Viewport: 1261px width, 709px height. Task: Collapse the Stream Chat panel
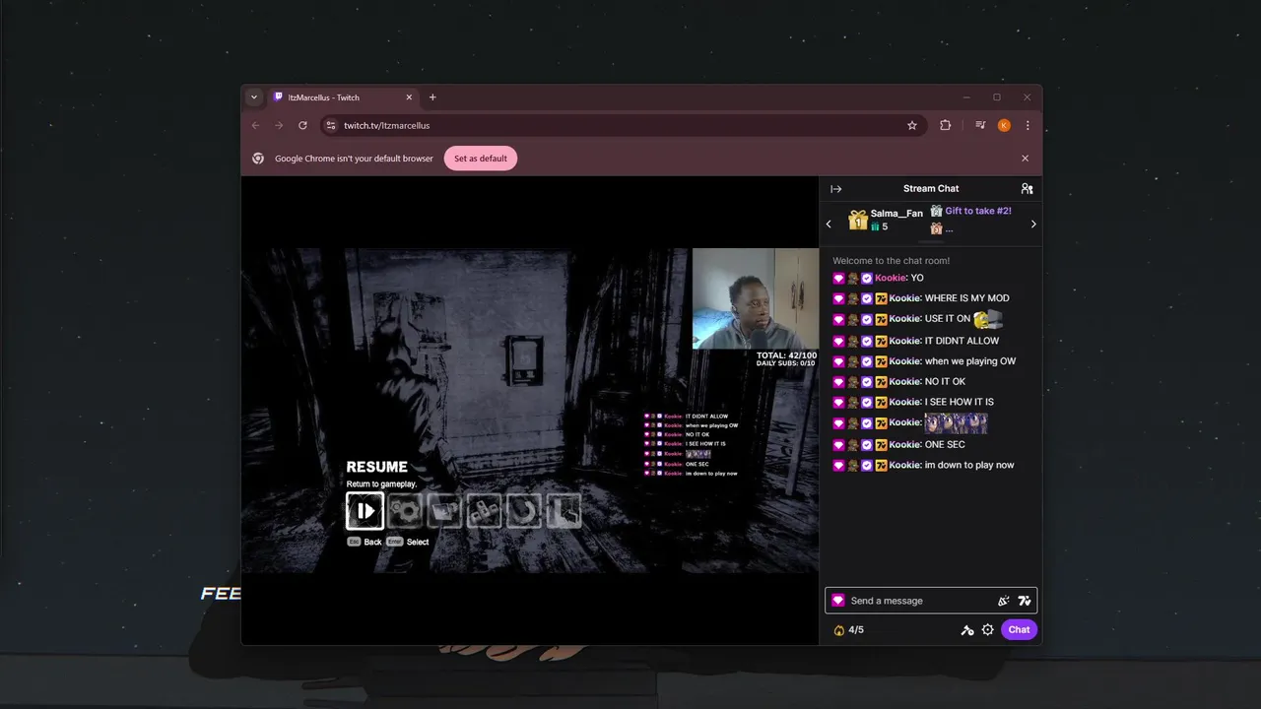(x=836, y=189)
